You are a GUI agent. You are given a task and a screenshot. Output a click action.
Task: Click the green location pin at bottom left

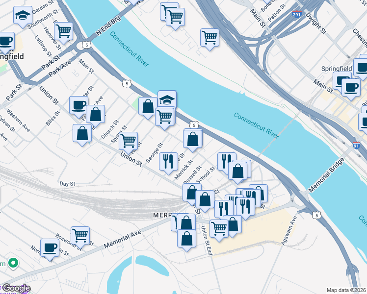(13, 264)
